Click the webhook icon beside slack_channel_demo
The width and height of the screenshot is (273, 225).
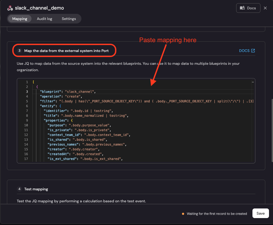coord(10,8)
